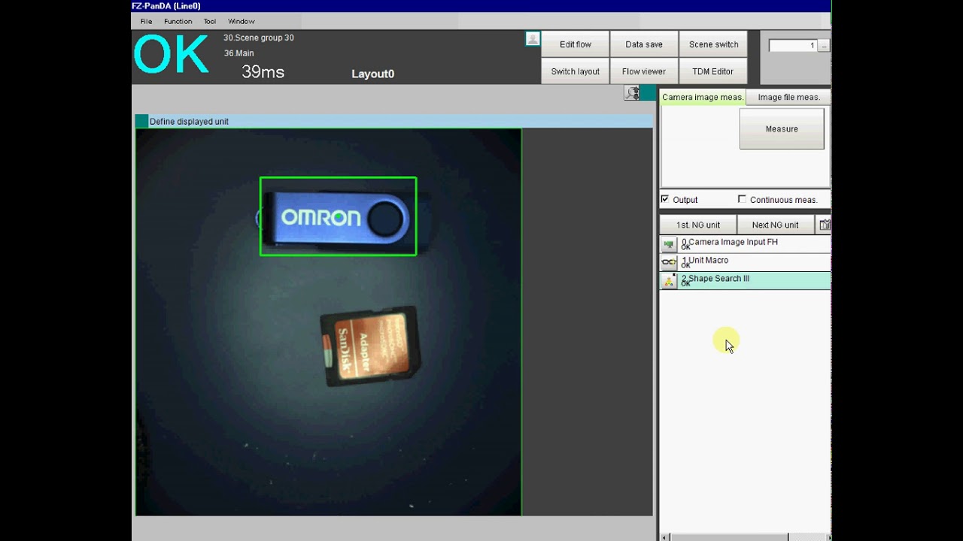963x541 pixels.
Task: Go to the Next NG unit
Action: coord(775,225)
